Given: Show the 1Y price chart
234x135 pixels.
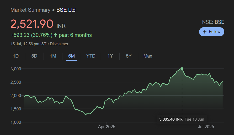Looking at the screenshot, I should 110,56.
